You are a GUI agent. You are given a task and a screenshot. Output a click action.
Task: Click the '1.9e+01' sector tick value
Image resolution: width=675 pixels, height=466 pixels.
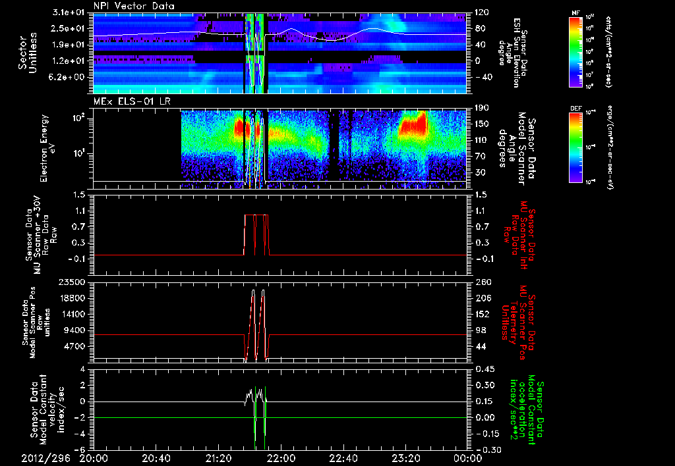(69, 45)
